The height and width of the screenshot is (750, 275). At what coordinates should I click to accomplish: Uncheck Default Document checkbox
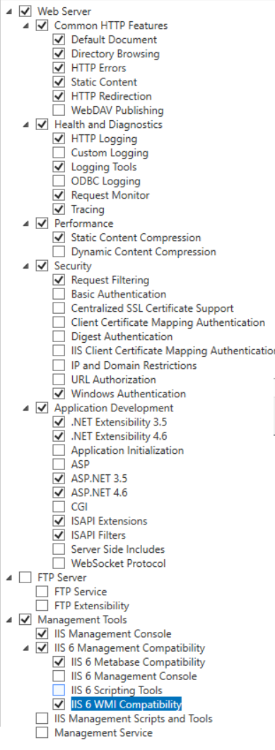[59, 39]
